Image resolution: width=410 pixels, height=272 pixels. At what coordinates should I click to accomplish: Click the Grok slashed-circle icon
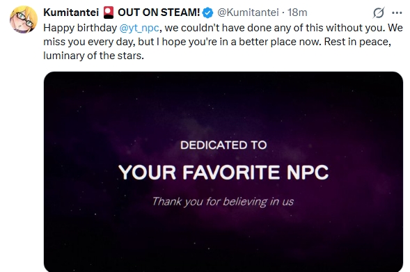click(379, 13)
